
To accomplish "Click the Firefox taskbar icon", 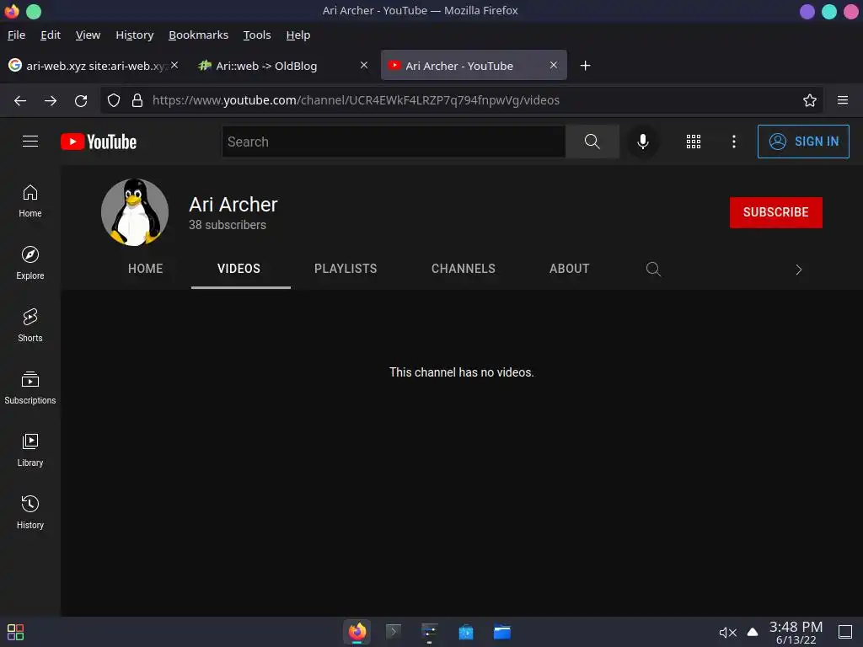I will tap(357, 632).
